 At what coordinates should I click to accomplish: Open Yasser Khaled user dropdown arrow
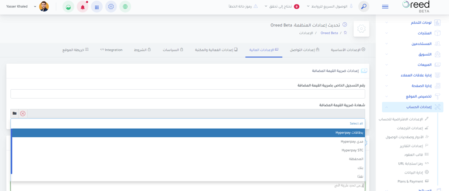click(35, 6)
